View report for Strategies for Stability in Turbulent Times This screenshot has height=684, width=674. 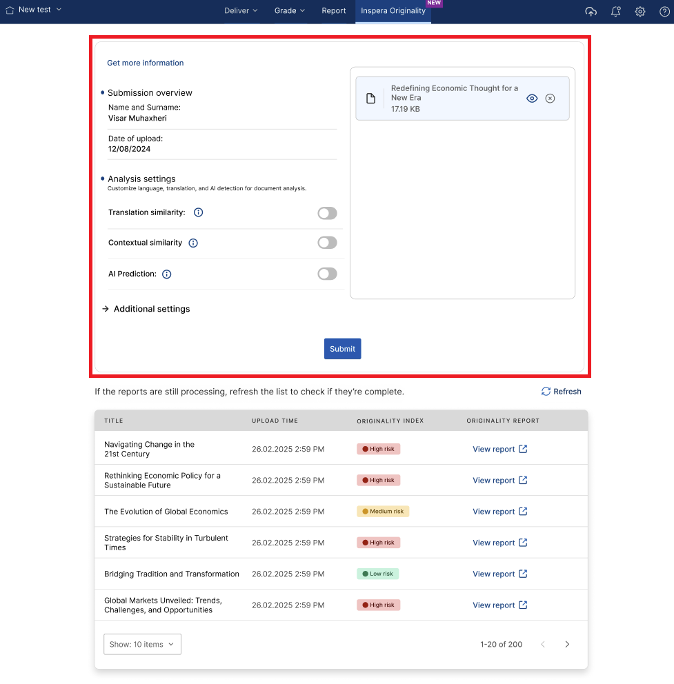[x=494, y=543]
